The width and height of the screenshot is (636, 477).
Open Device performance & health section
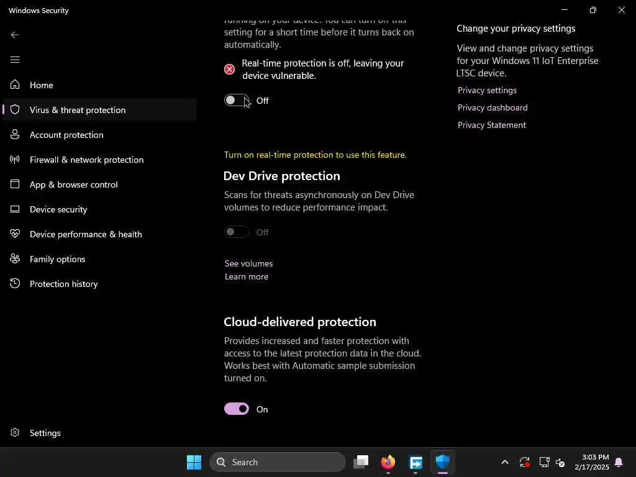99,234
